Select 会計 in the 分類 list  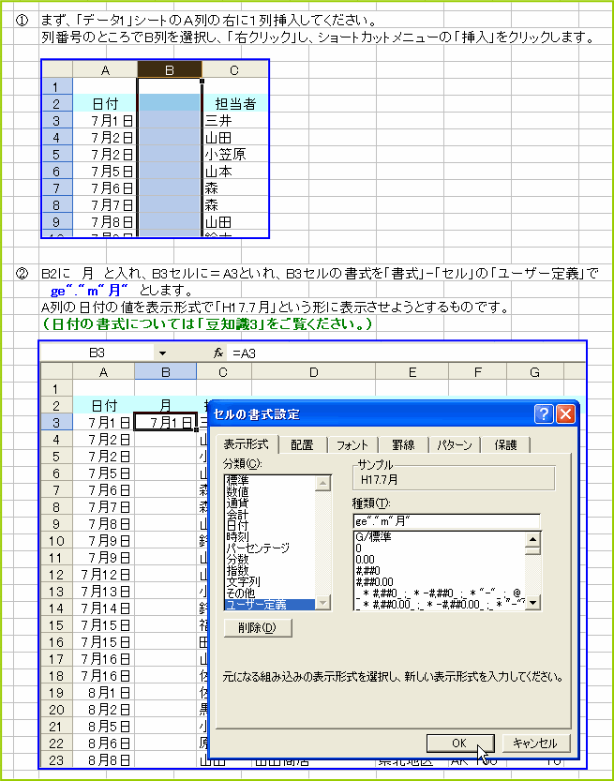[270, 514]
